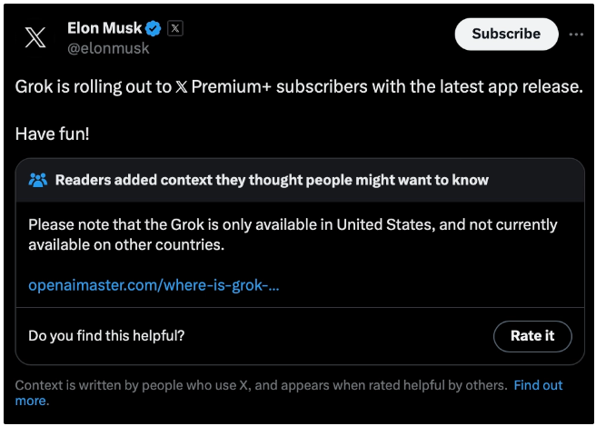The height and width of the screenshot is (426, 596).
Task: Click the X logo before Premium+ text
Action: (x=181, y=88)
